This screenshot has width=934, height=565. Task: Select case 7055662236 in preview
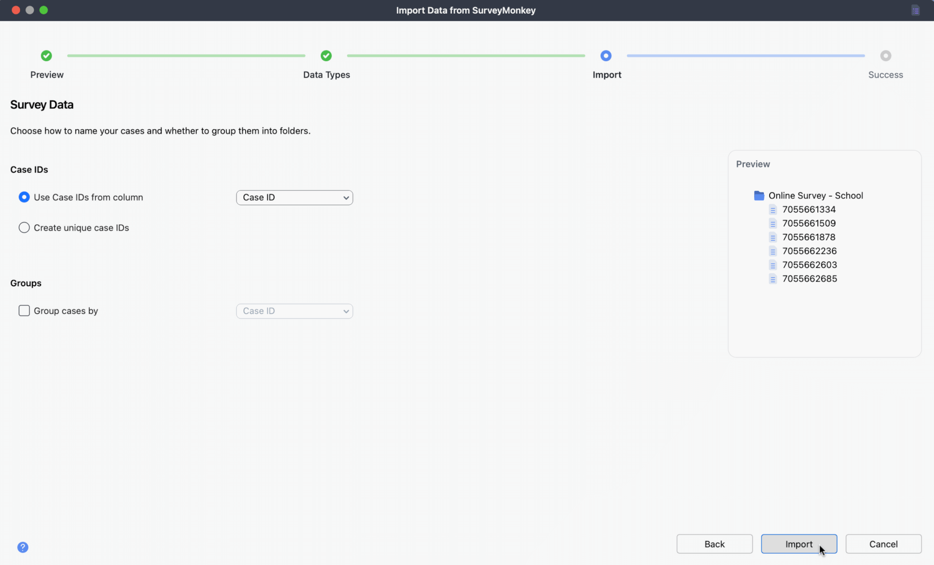[x=809, y=251]
